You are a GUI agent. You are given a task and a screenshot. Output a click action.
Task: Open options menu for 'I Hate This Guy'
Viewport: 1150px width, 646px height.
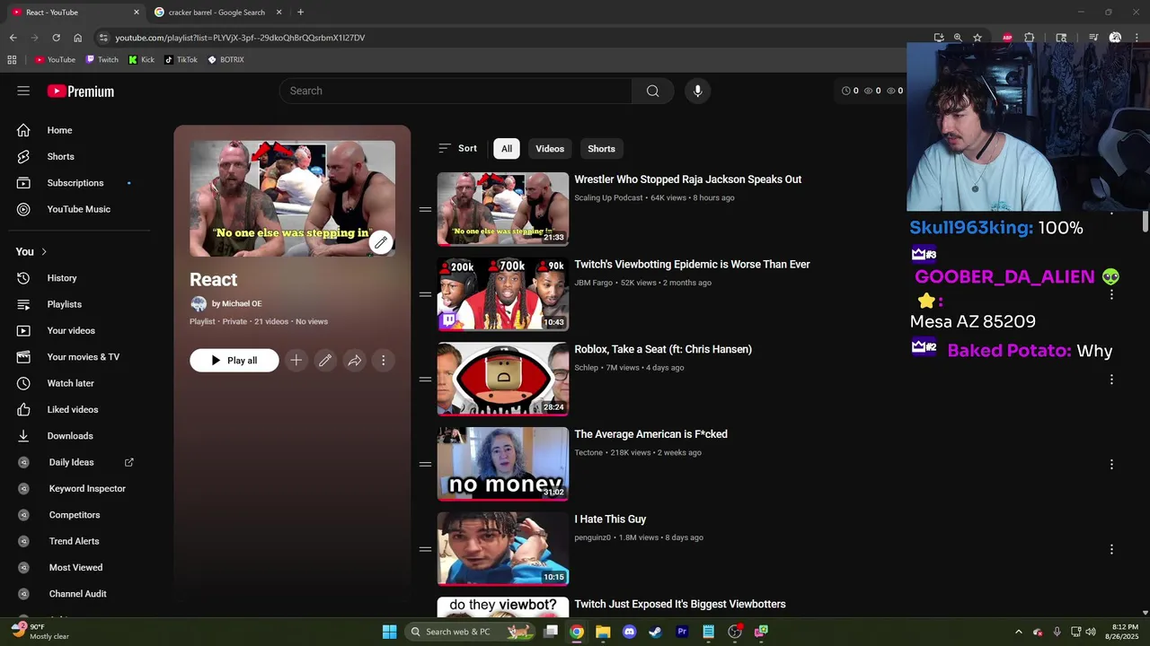point(1111,549)
